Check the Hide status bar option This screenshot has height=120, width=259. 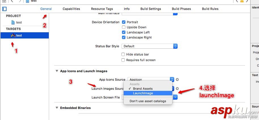pos(123,54)
